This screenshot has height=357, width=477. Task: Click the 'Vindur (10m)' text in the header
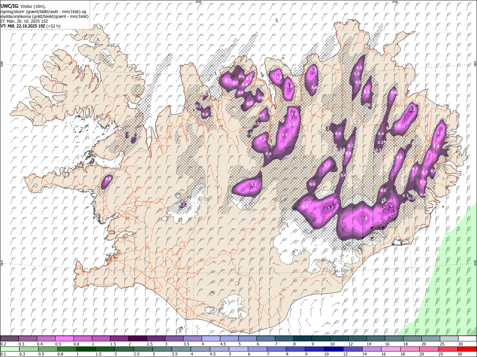click(32, 6)
